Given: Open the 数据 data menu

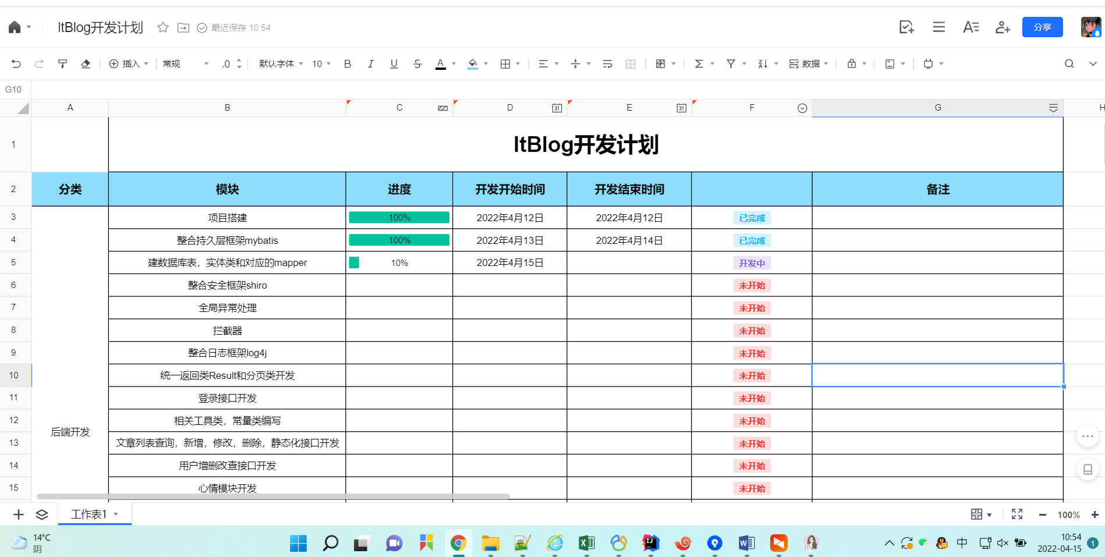Looking at the screenshot, I should pos(808,64).
